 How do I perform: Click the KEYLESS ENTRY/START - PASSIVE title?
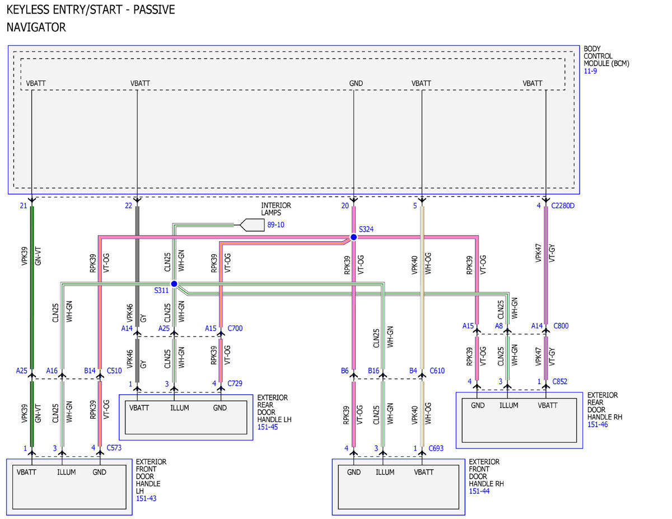(x=91, y=10)
